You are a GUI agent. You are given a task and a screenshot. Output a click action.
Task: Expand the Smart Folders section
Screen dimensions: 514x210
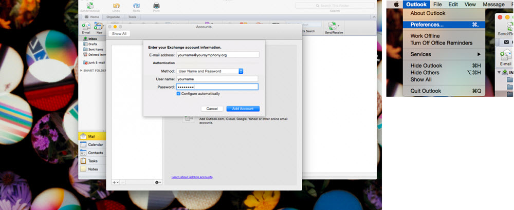82,71
